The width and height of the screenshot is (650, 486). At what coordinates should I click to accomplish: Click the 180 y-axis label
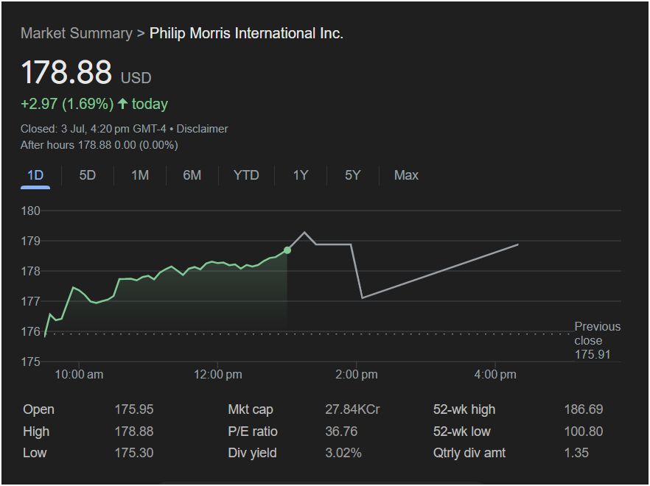[31, 211]
